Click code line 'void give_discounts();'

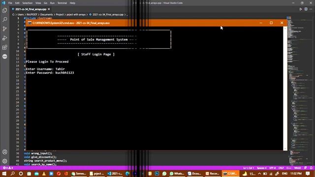(x=40, y=157)
